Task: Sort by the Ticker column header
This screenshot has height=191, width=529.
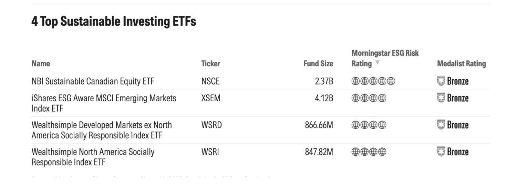Action: 211,64
